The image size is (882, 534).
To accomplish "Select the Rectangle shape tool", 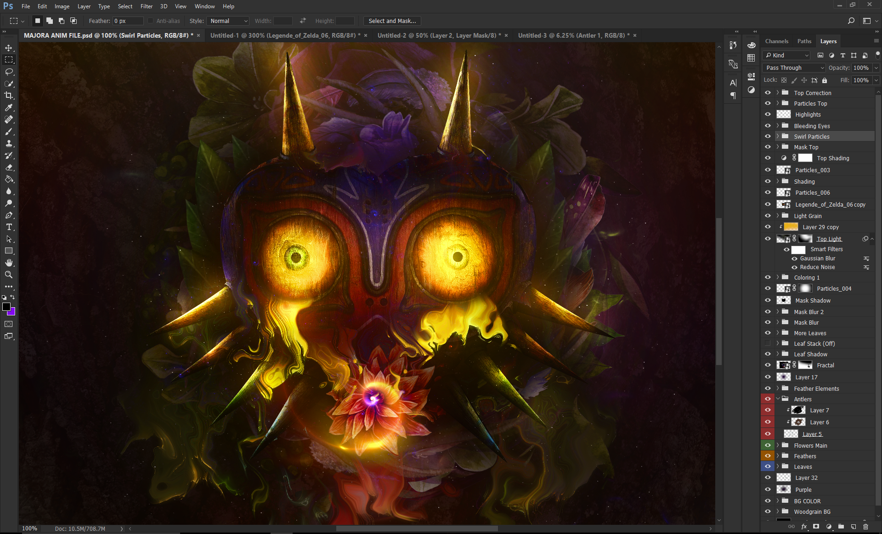I will 9,251.
